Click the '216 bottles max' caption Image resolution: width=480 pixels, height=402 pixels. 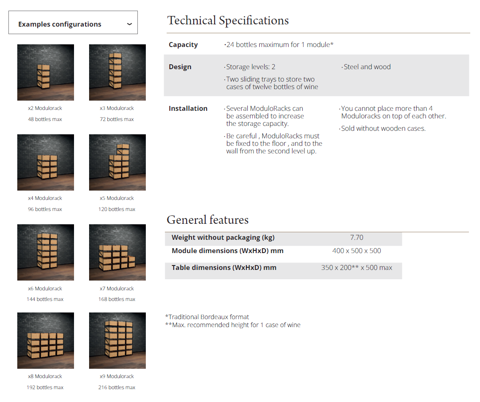pyautogui.click(x=117, y=387)
